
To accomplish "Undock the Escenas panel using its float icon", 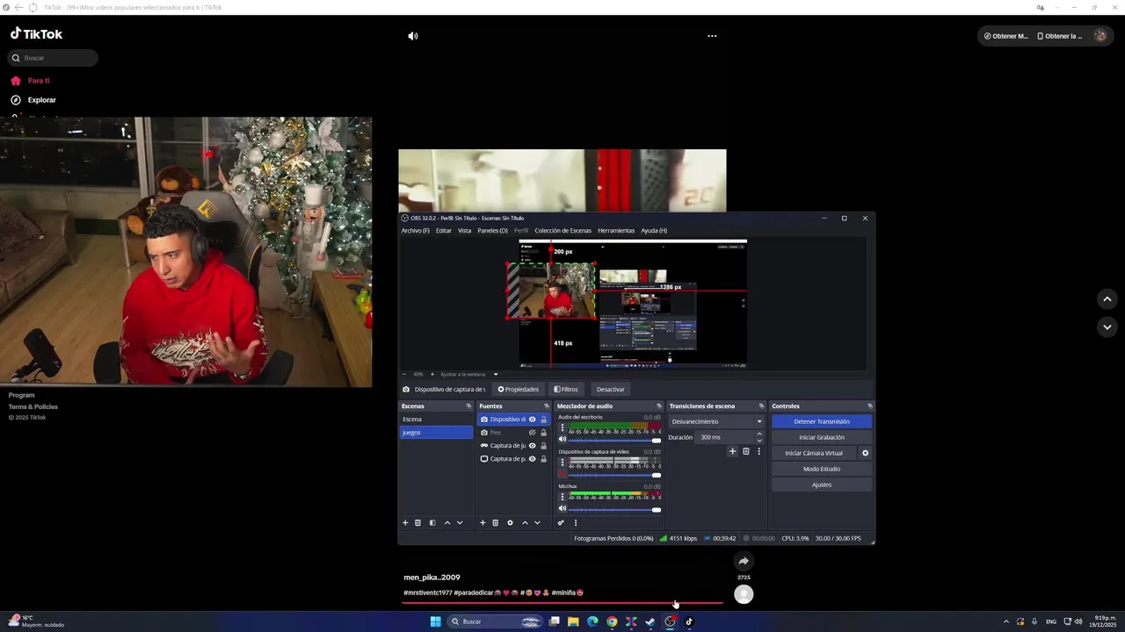I will point(468,406).
